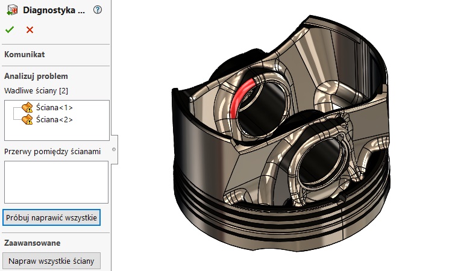Click the Diagnostyka import feature icon

12,10
